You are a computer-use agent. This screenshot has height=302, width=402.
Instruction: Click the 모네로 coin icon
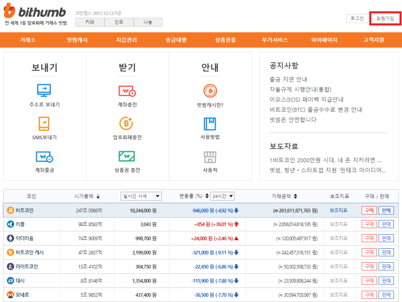pyautogui.click(x=10, y=295)
